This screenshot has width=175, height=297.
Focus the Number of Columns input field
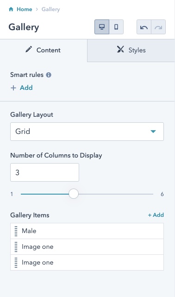tap(44, 172)
